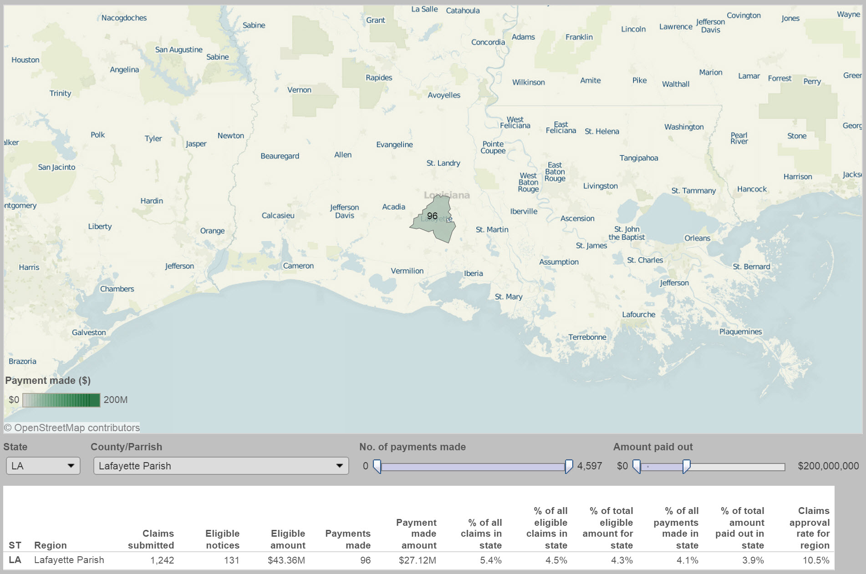Select the 131 eligible notices value

(x=232, y=560)
